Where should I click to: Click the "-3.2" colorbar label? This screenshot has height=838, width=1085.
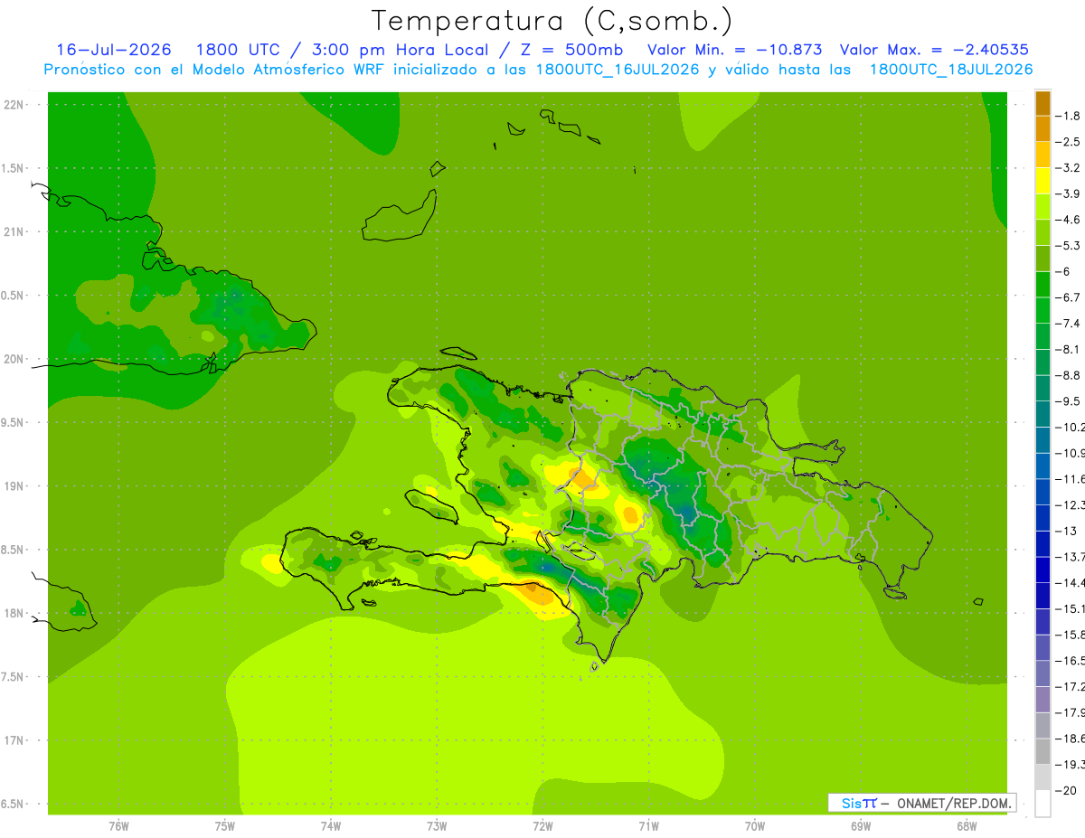(x=1068, y=167)
